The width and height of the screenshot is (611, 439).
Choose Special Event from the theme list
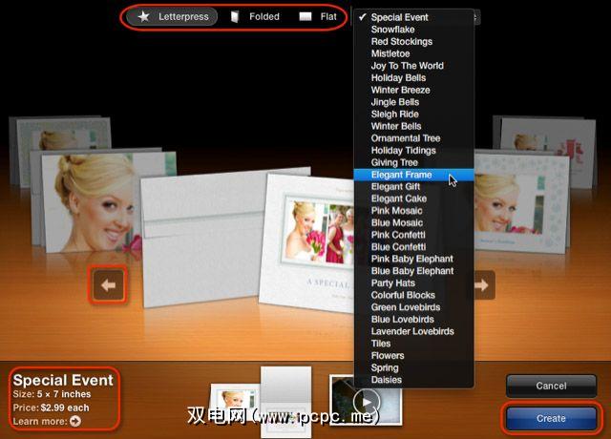click(x=413, y=17)
